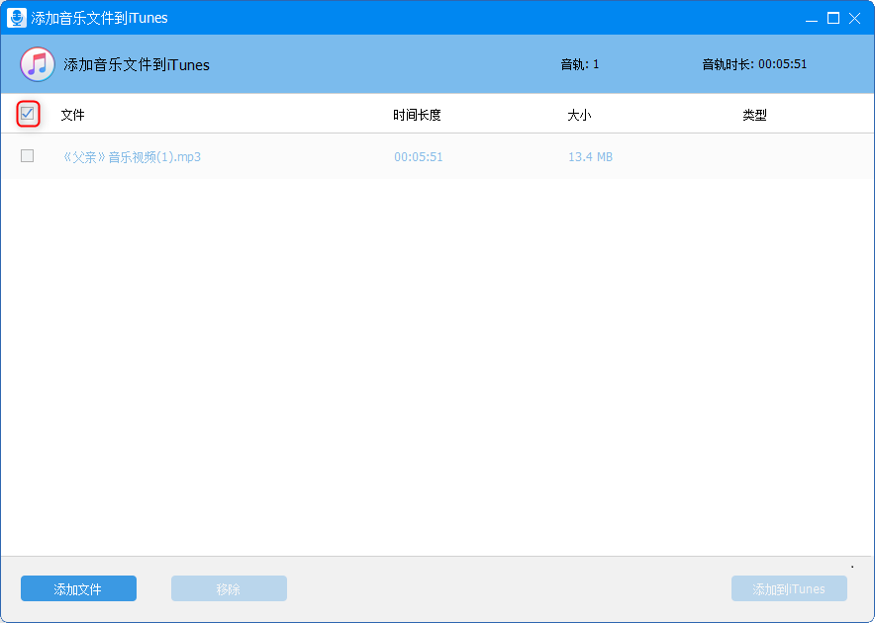Image resolution: width=875 pixels, height=623 pixels.
Task: Toggle the select-all checkbox in header
Action: [28, 114]
